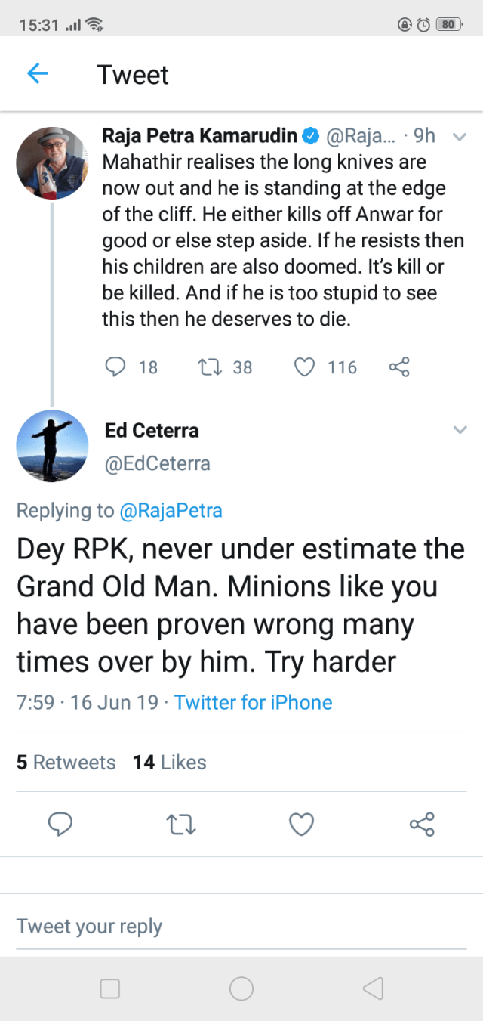The width and height of the screenshot is (483, 1021).
Task: Open dropdown arrow on Raja Petra's tweet
Action: coord(458,137)
